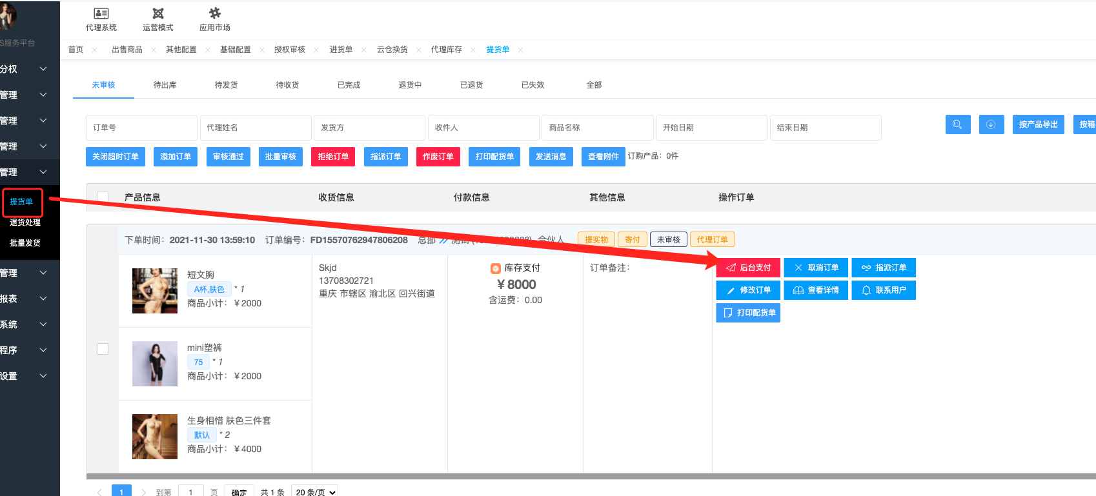The width and height of the screenshot is (1096, 496).
Task: Click the 批量审核 button
Action: (281, 157)
